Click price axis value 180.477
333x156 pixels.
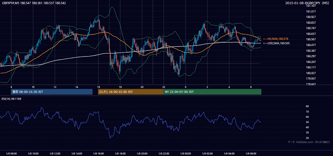point(311,45)
